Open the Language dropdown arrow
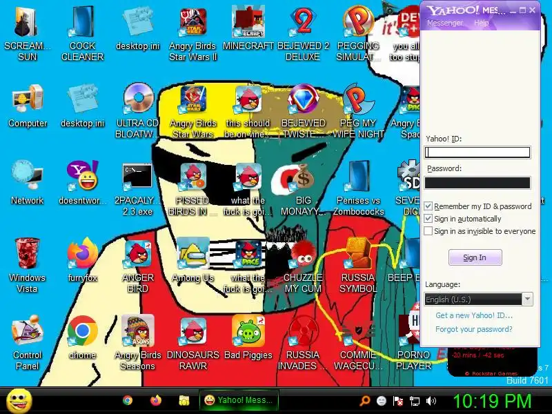The image size is (552, 414). click(x=527, y=299)
